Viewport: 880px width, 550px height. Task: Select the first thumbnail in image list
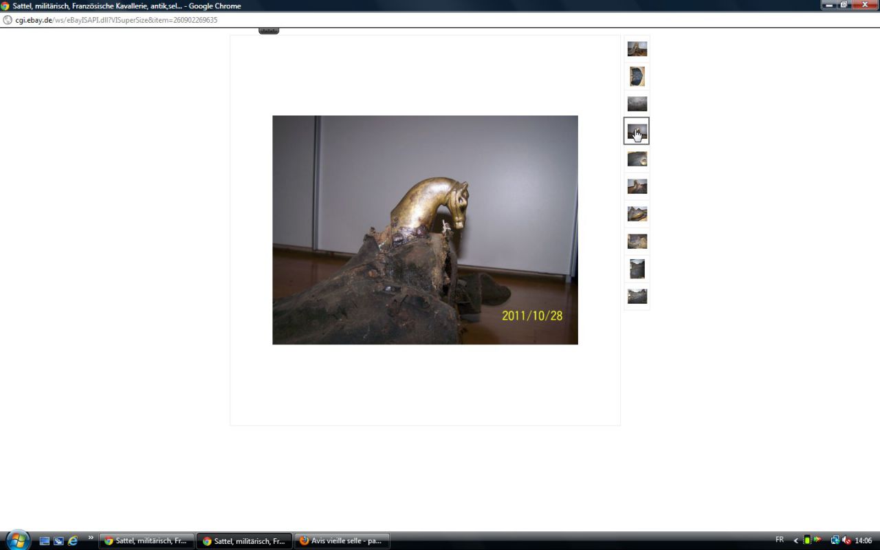637,49
